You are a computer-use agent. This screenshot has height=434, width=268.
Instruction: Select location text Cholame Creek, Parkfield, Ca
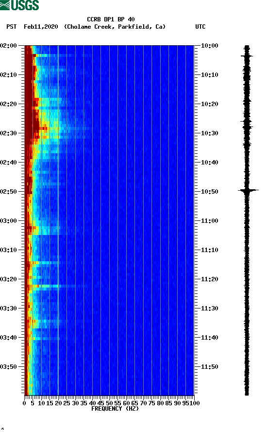click(x=115, y=27)
